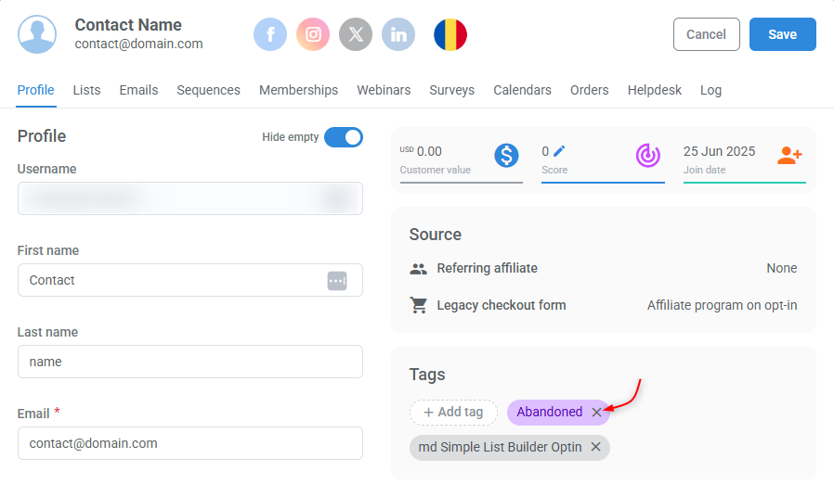Click the dollar Customer value icon
Image resolution: width=834 pixels, height=484 pixels.
coord(506,156)
